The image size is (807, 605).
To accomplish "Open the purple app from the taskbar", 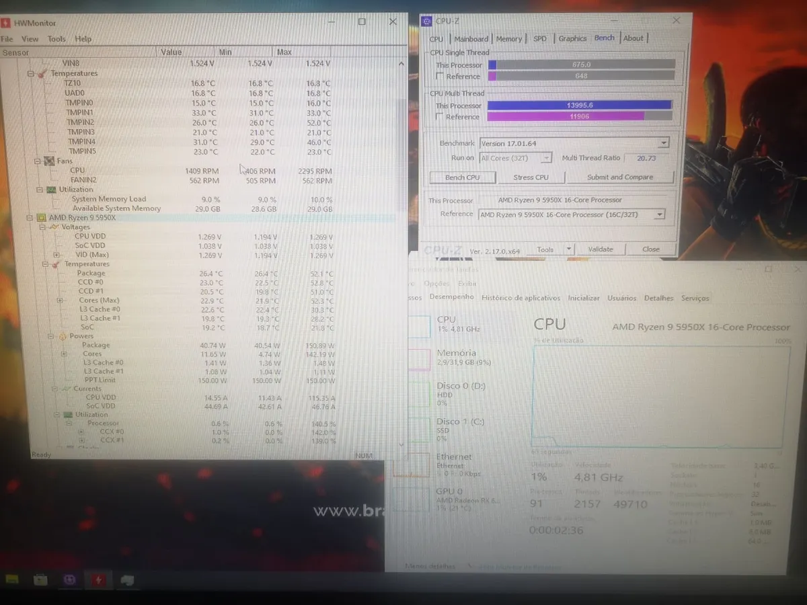I will point(70,579).
